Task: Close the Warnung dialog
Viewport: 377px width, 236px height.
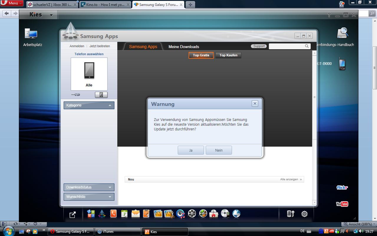Action: (255, 104)
